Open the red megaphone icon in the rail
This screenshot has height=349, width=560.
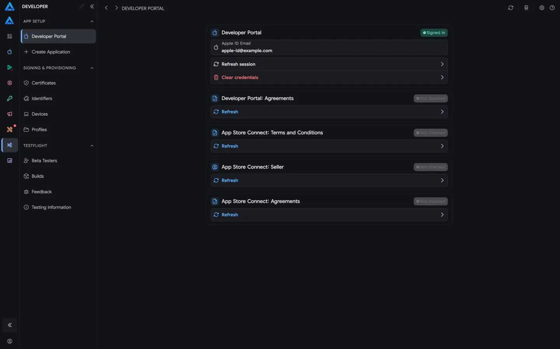(x=10, y=114)
